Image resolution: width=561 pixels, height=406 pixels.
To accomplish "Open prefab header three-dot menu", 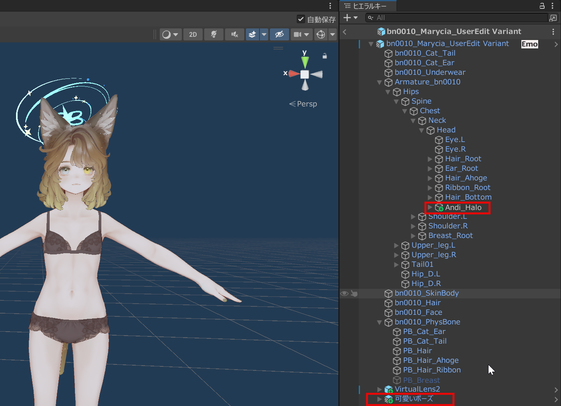I will tap(553, 32).
